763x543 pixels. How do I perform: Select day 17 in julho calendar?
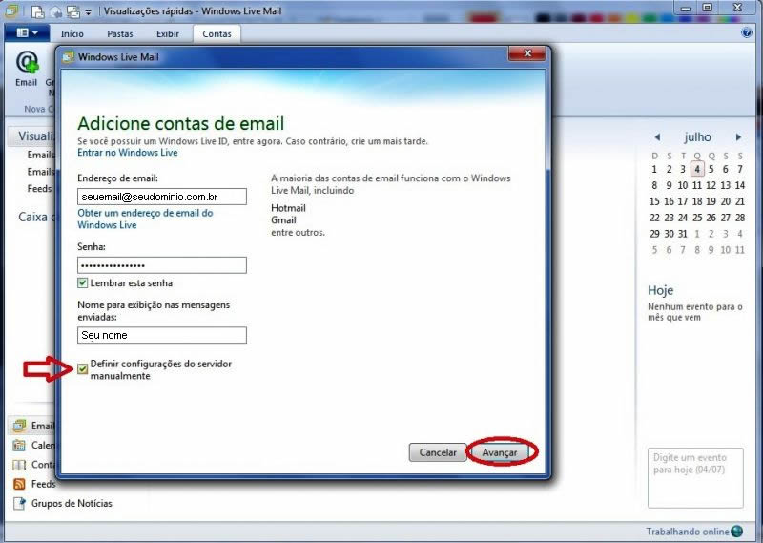click(683, 201)
